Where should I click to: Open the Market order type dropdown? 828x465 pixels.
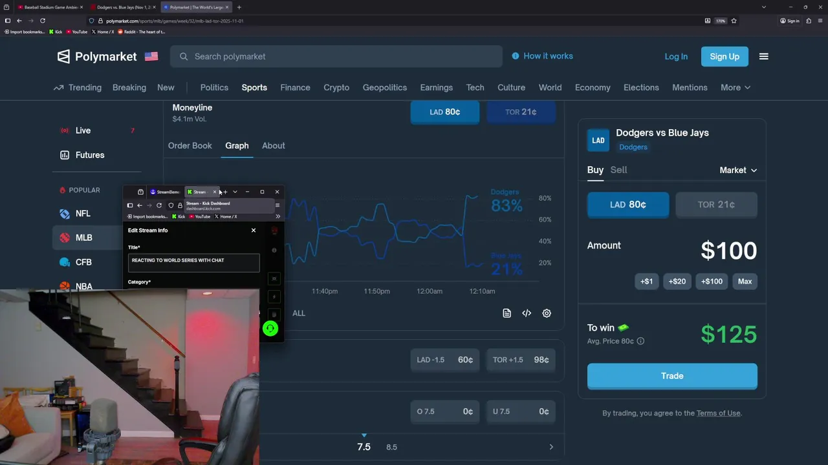(738, 170)
